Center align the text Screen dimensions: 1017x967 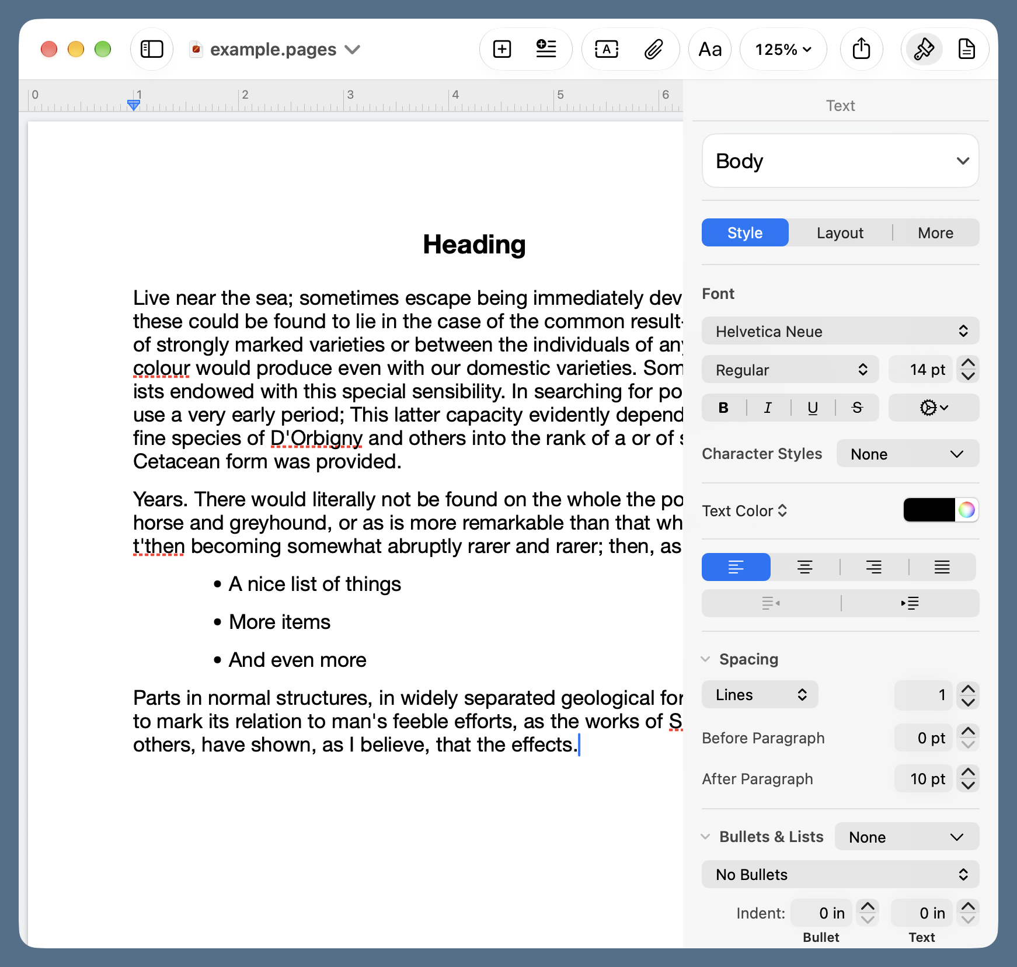pos(805,567)
